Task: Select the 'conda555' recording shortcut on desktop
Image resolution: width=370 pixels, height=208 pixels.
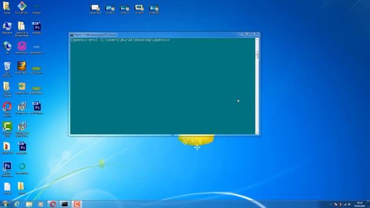Action: [x=154, y=9]
